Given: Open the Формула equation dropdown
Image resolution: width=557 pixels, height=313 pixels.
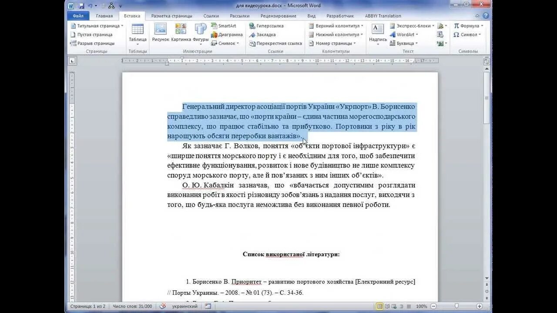Looking at the screenshot, I should (x=468, y=26).
